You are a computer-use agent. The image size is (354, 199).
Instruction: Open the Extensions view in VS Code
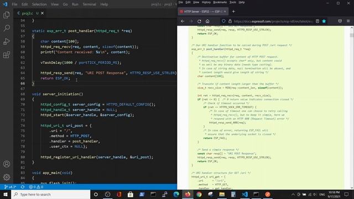click(7, 55)
